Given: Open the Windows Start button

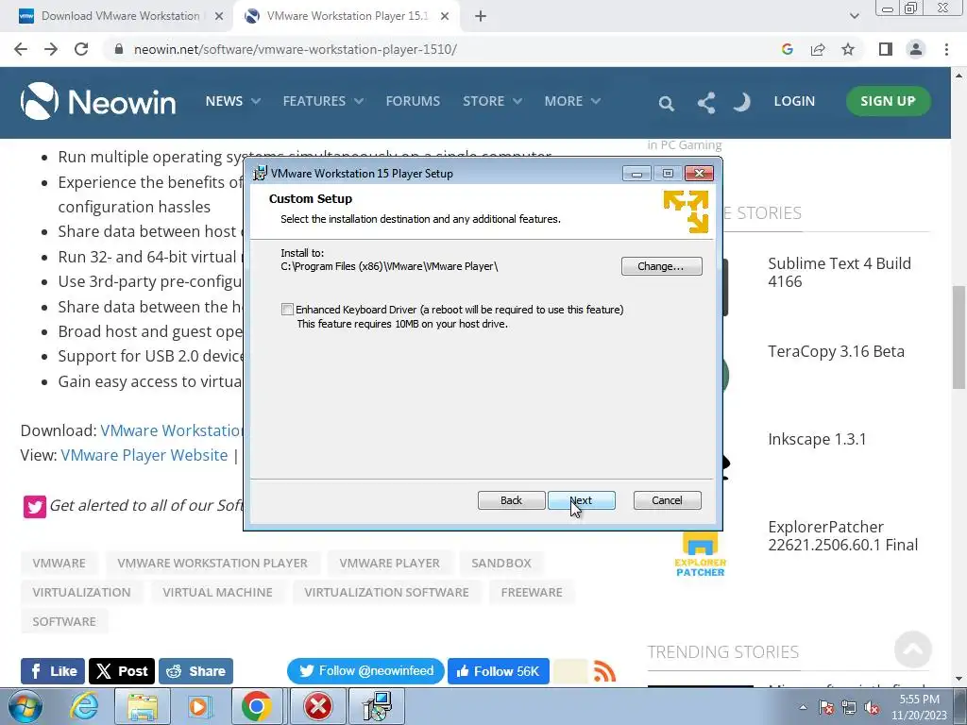Looking at the screenshot, I should point(25,706).
